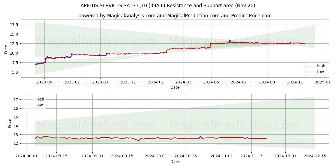
Task: Click the 2024-11-15 tick label
Action: (251, 156)
